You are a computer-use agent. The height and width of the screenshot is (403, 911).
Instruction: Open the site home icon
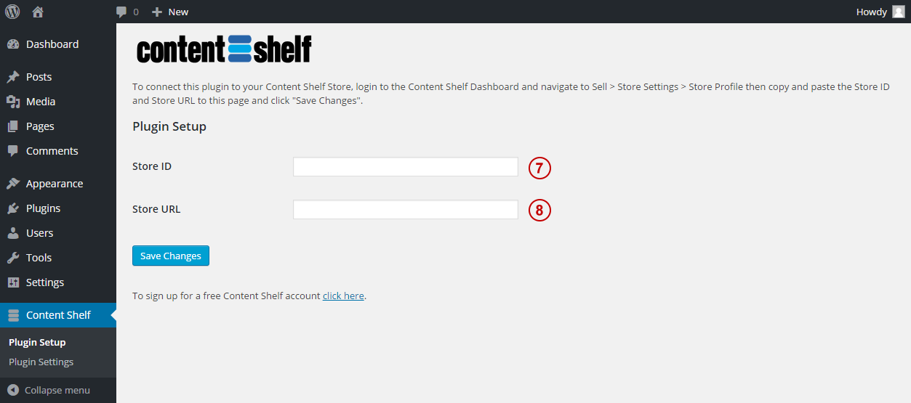click(38, 12)
